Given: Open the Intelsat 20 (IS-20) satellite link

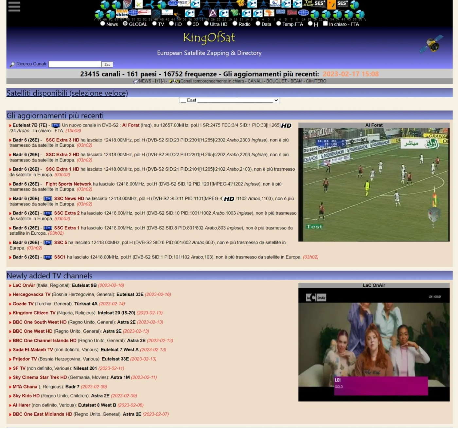Looking at the screenshot, I should point(116,313).
